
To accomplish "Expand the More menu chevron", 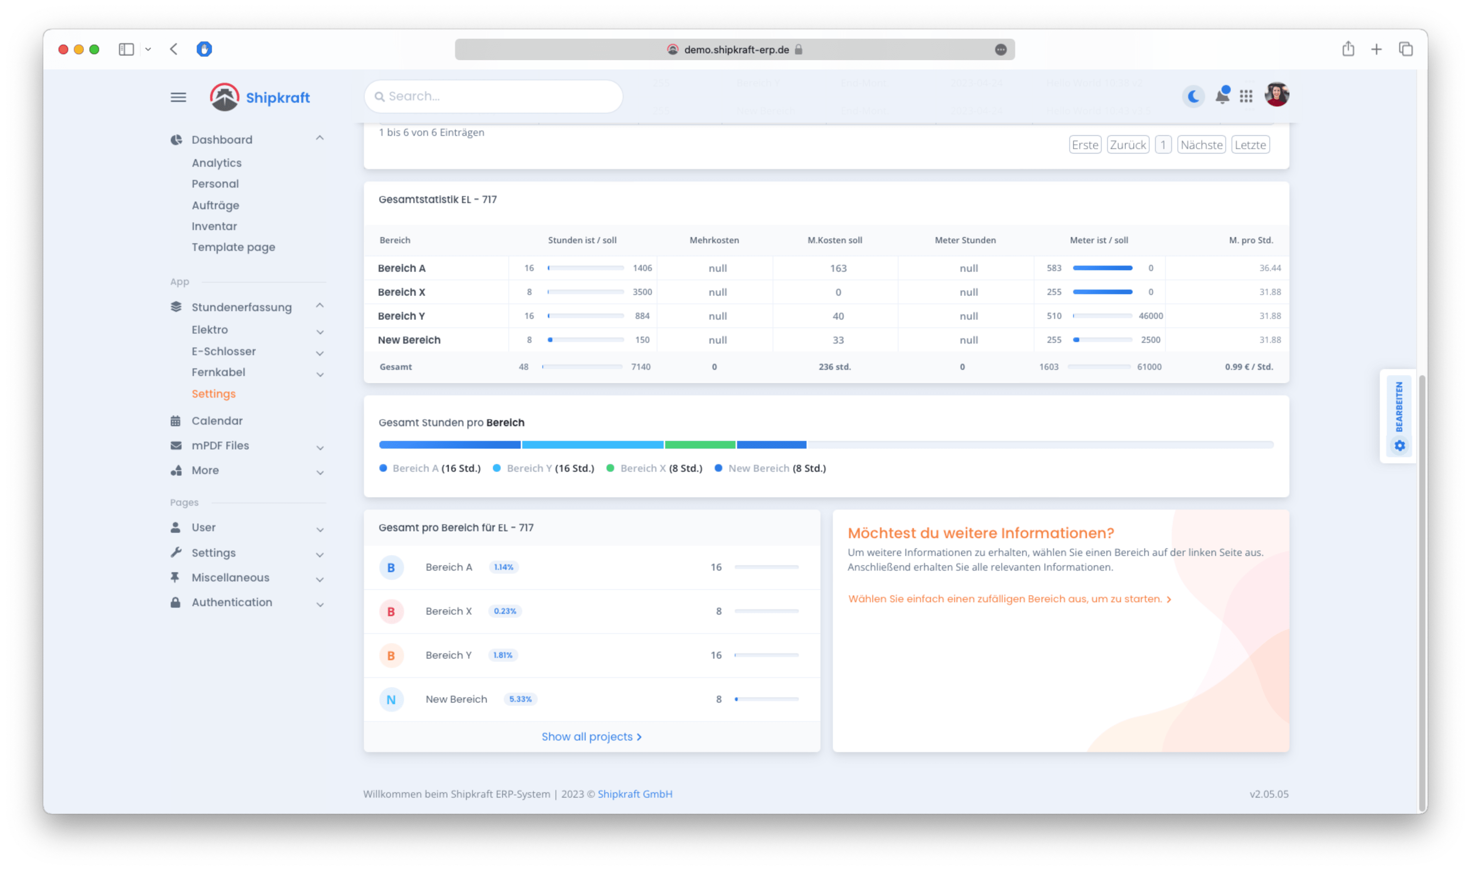I will pos(320,473).
